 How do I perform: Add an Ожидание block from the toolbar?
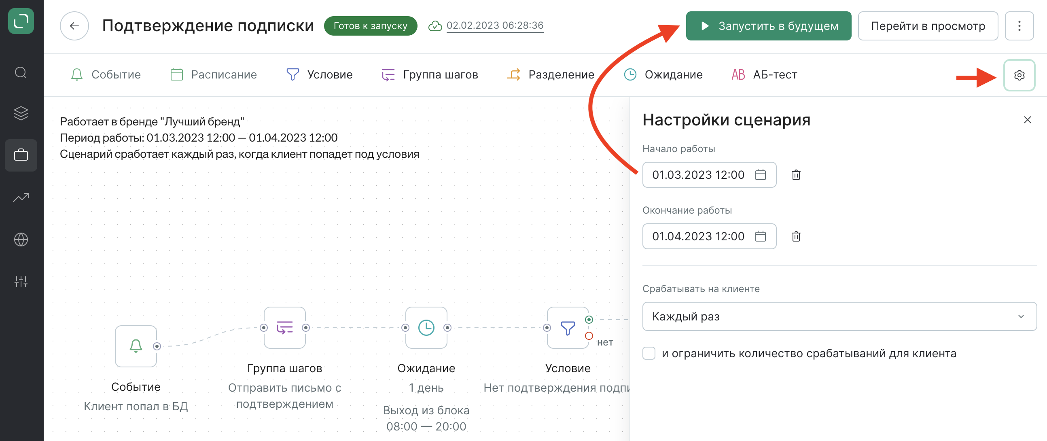663,75
